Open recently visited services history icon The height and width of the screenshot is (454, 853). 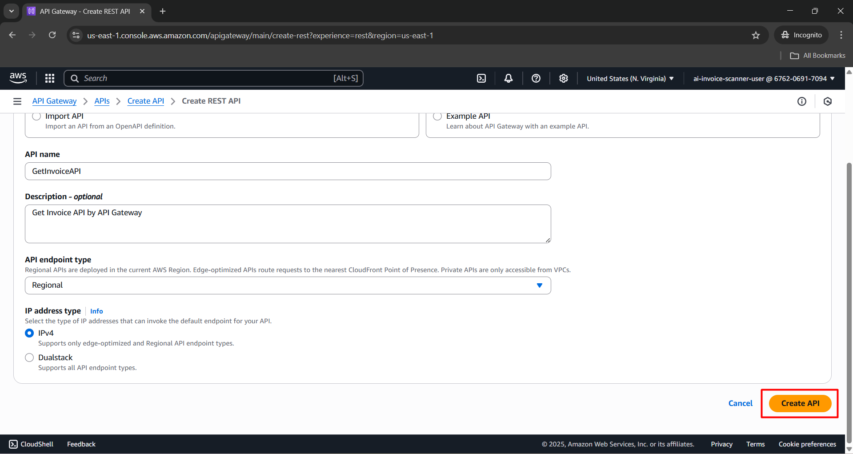[x=828, y=101]
